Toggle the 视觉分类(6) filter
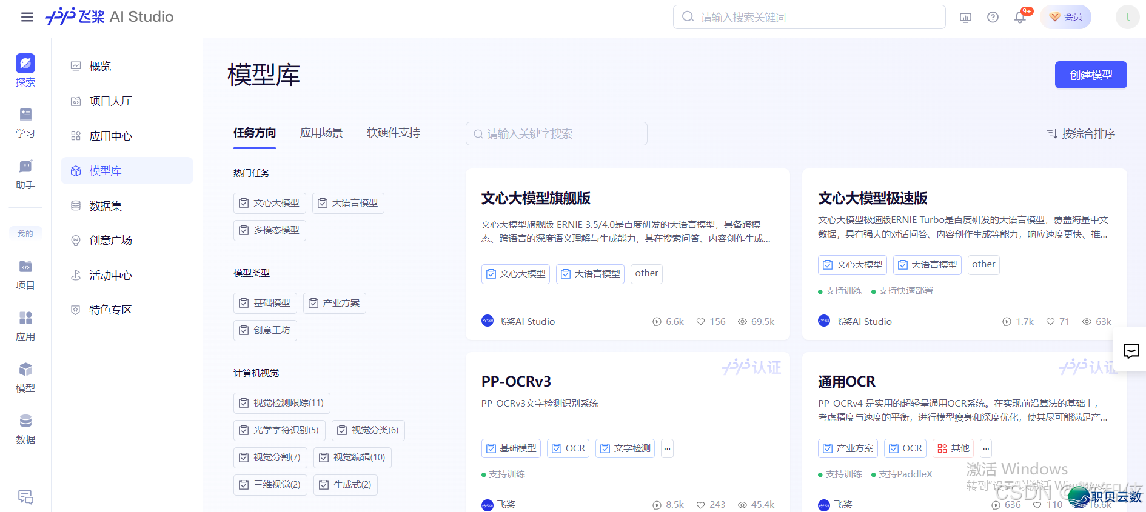Viewport: 1146px width, 512px height. (369, 430)
